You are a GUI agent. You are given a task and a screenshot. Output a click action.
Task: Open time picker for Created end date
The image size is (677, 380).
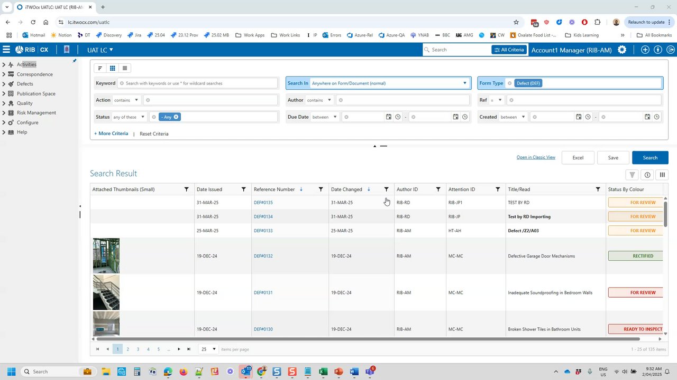656,117
